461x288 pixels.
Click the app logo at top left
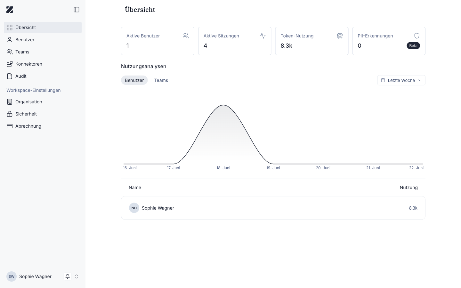click(x=10, y=10)
